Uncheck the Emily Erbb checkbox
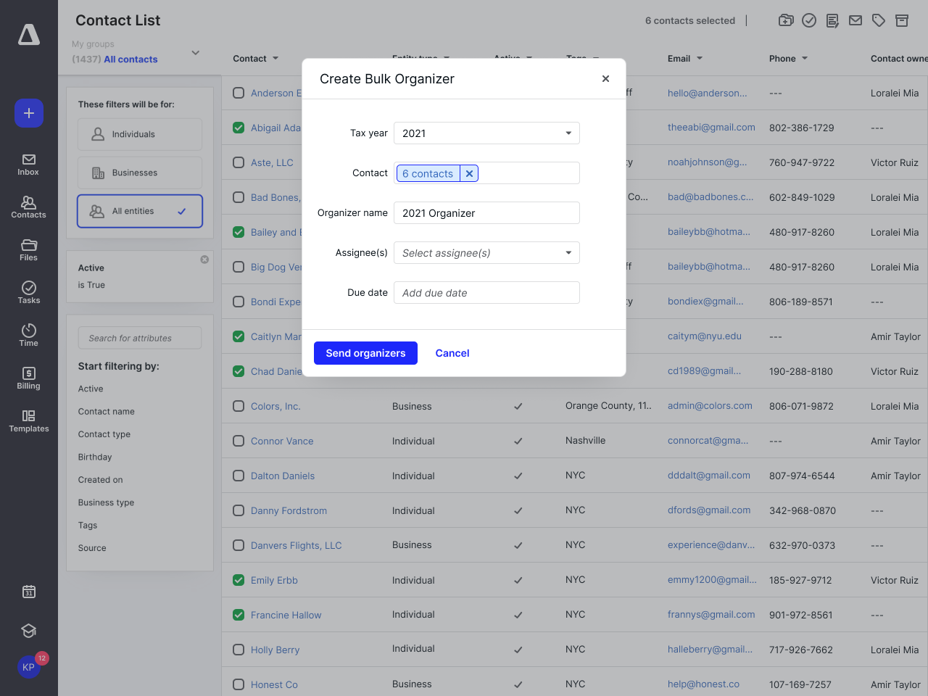Image resolution: width=928 pixels, height=696 pixels. click(239, 580)
